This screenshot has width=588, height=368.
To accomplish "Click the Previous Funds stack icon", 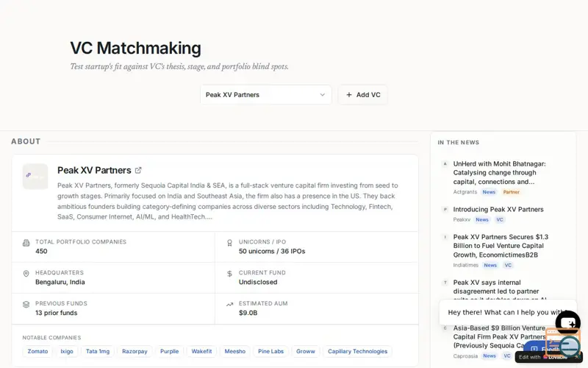I will tap(26, 305).
